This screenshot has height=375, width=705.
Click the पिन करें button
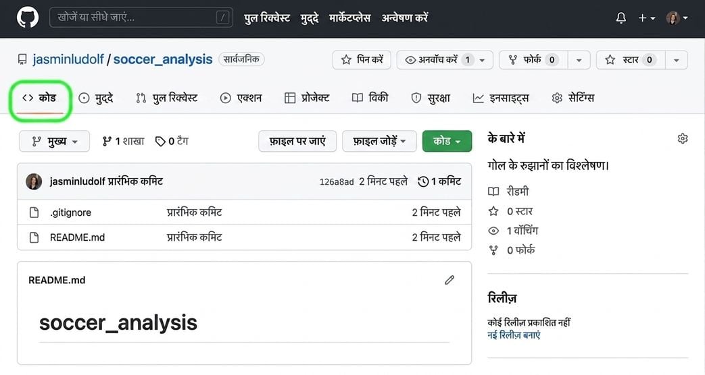click(362, 59)
